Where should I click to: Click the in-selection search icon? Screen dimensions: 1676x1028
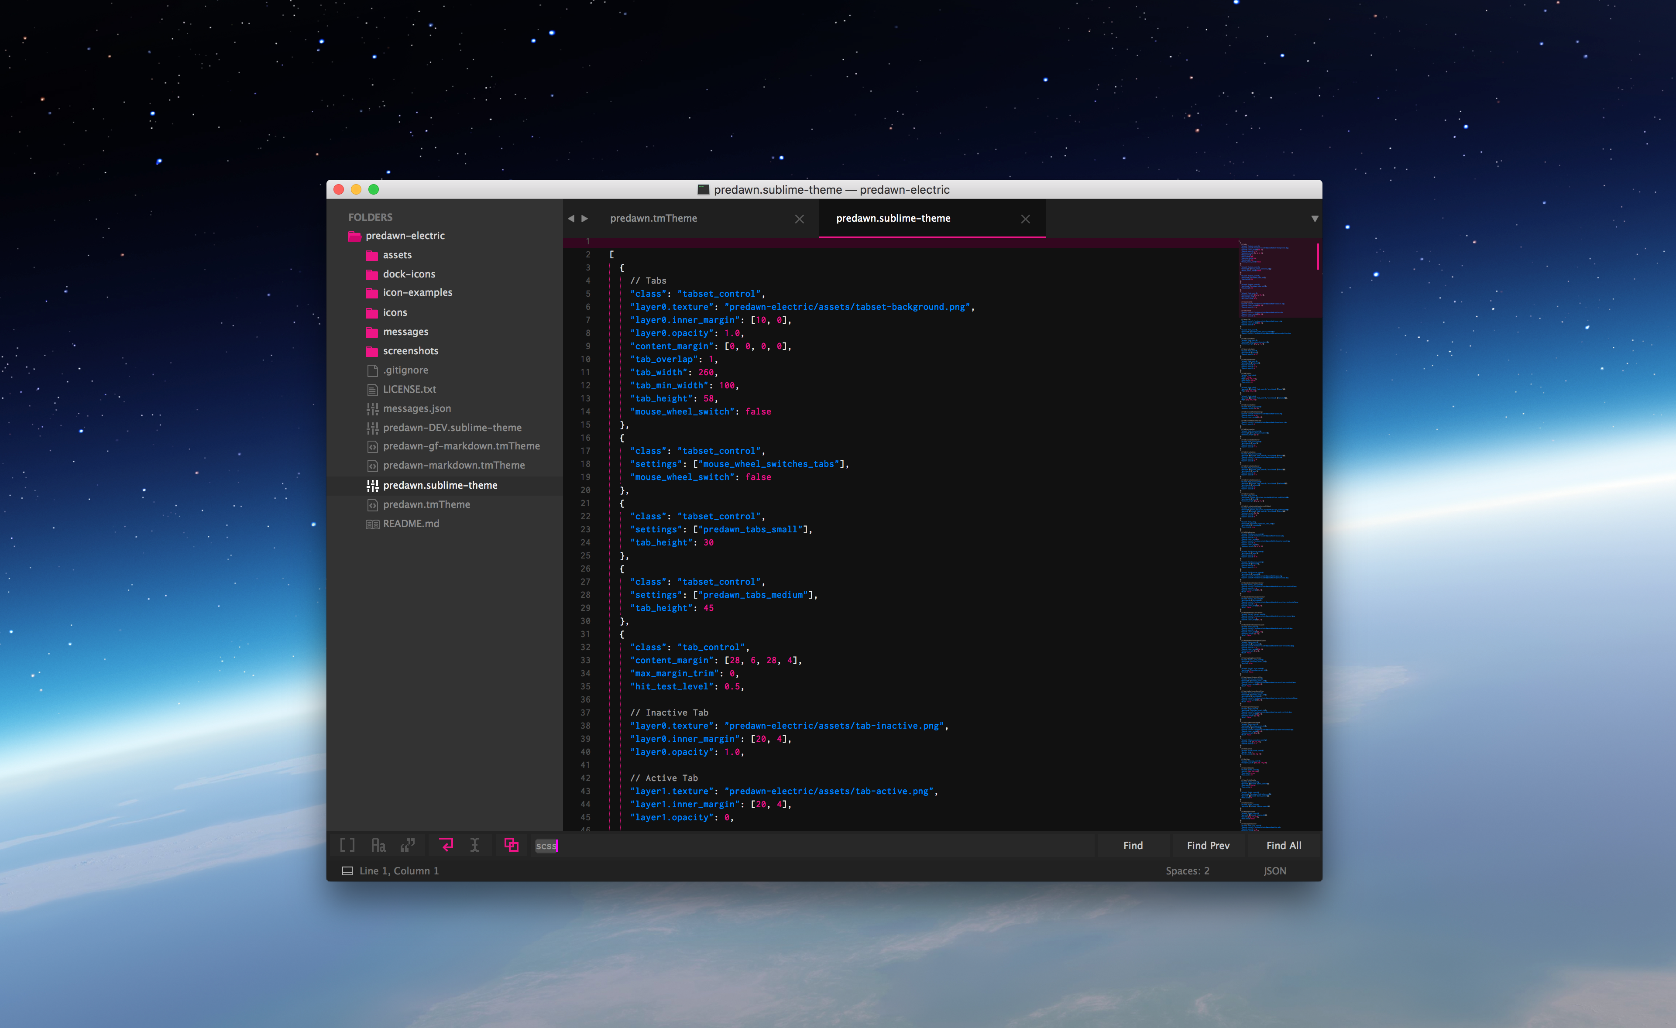(475, 845)
